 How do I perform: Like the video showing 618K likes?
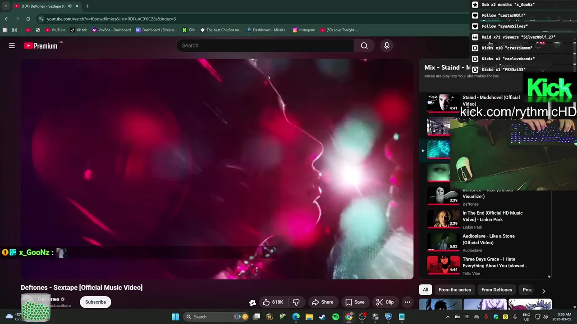click(273, 302)
